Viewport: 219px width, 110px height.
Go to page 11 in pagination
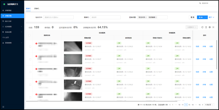click(183, 105)
